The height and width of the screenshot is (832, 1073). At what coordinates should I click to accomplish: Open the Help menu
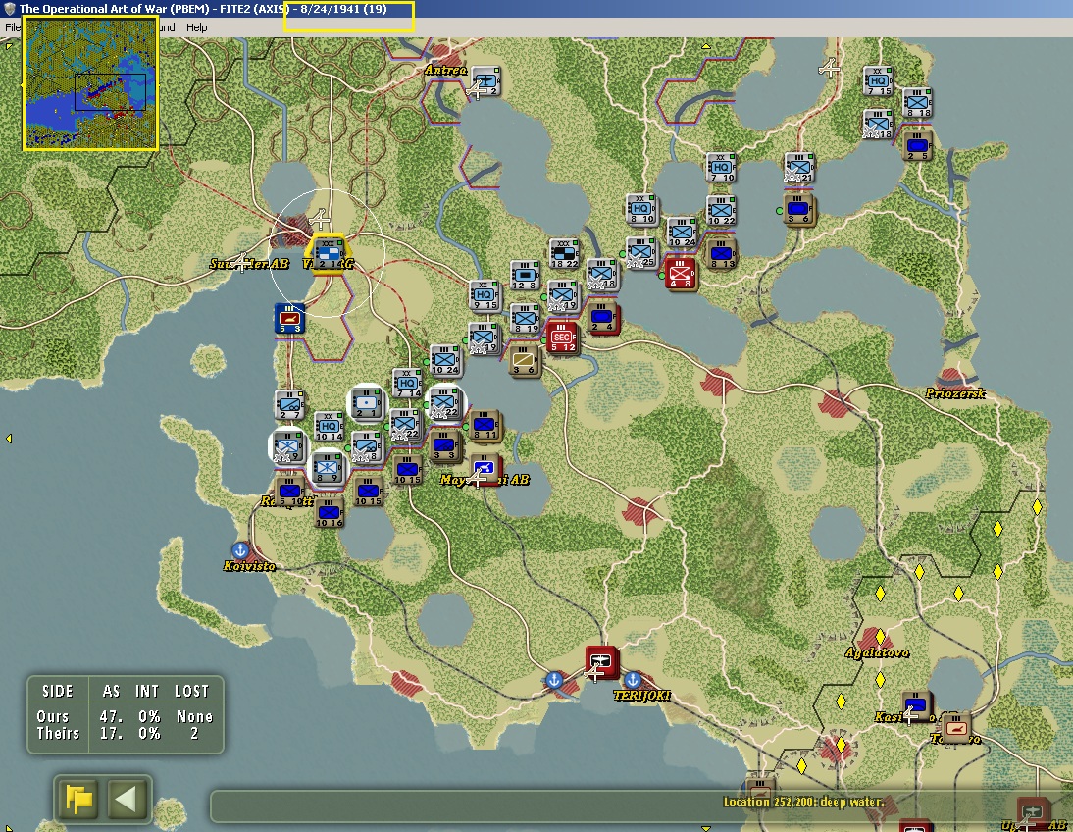pos(196,27)
